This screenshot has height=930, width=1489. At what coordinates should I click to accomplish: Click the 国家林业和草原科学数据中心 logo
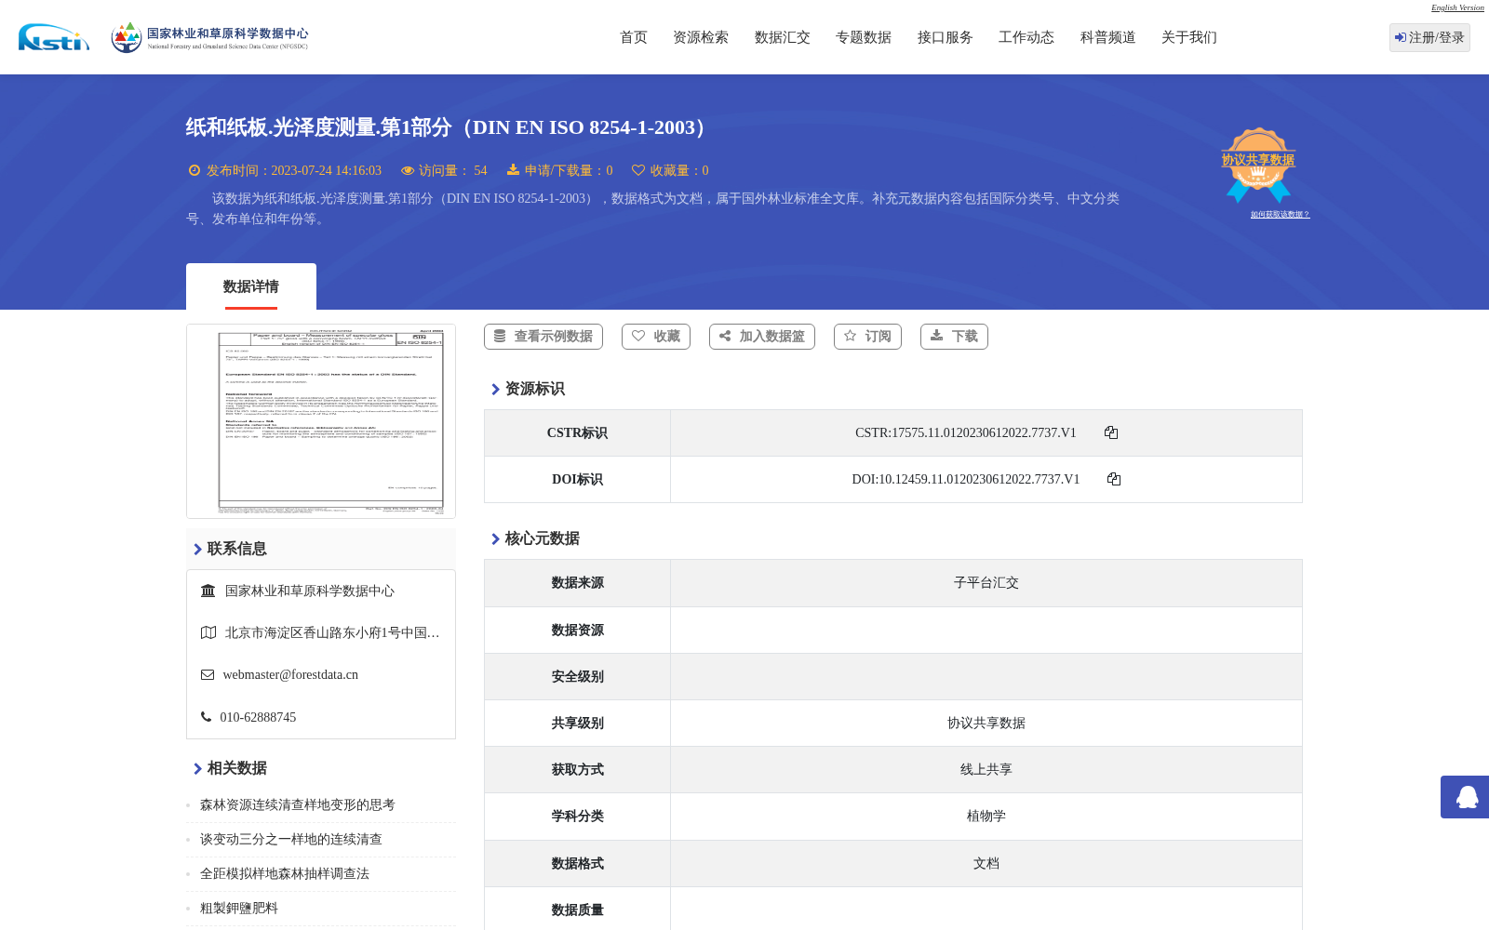coord(209,37)
